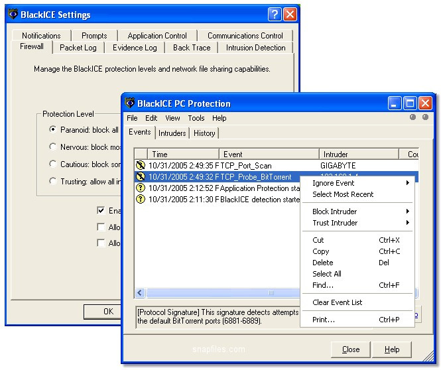
Task: Click the TCP_Port_Scan event severity icon
Action: click(x=141, y=165)
